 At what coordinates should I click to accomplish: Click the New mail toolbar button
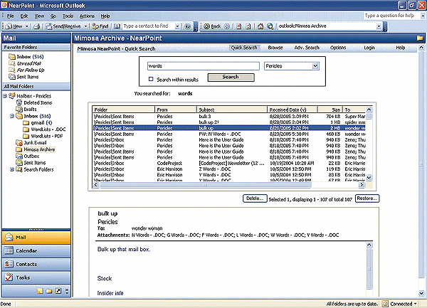point(14,26)
